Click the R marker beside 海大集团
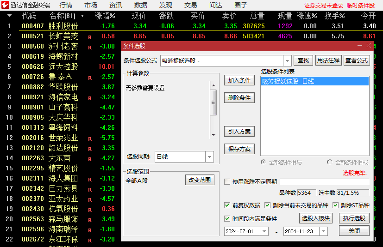 90,180
